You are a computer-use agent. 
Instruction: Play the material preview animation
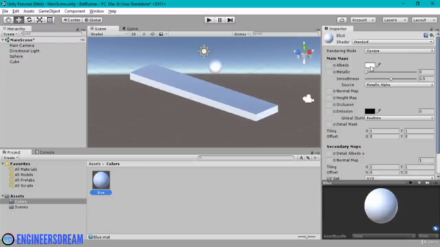(410, 183)
